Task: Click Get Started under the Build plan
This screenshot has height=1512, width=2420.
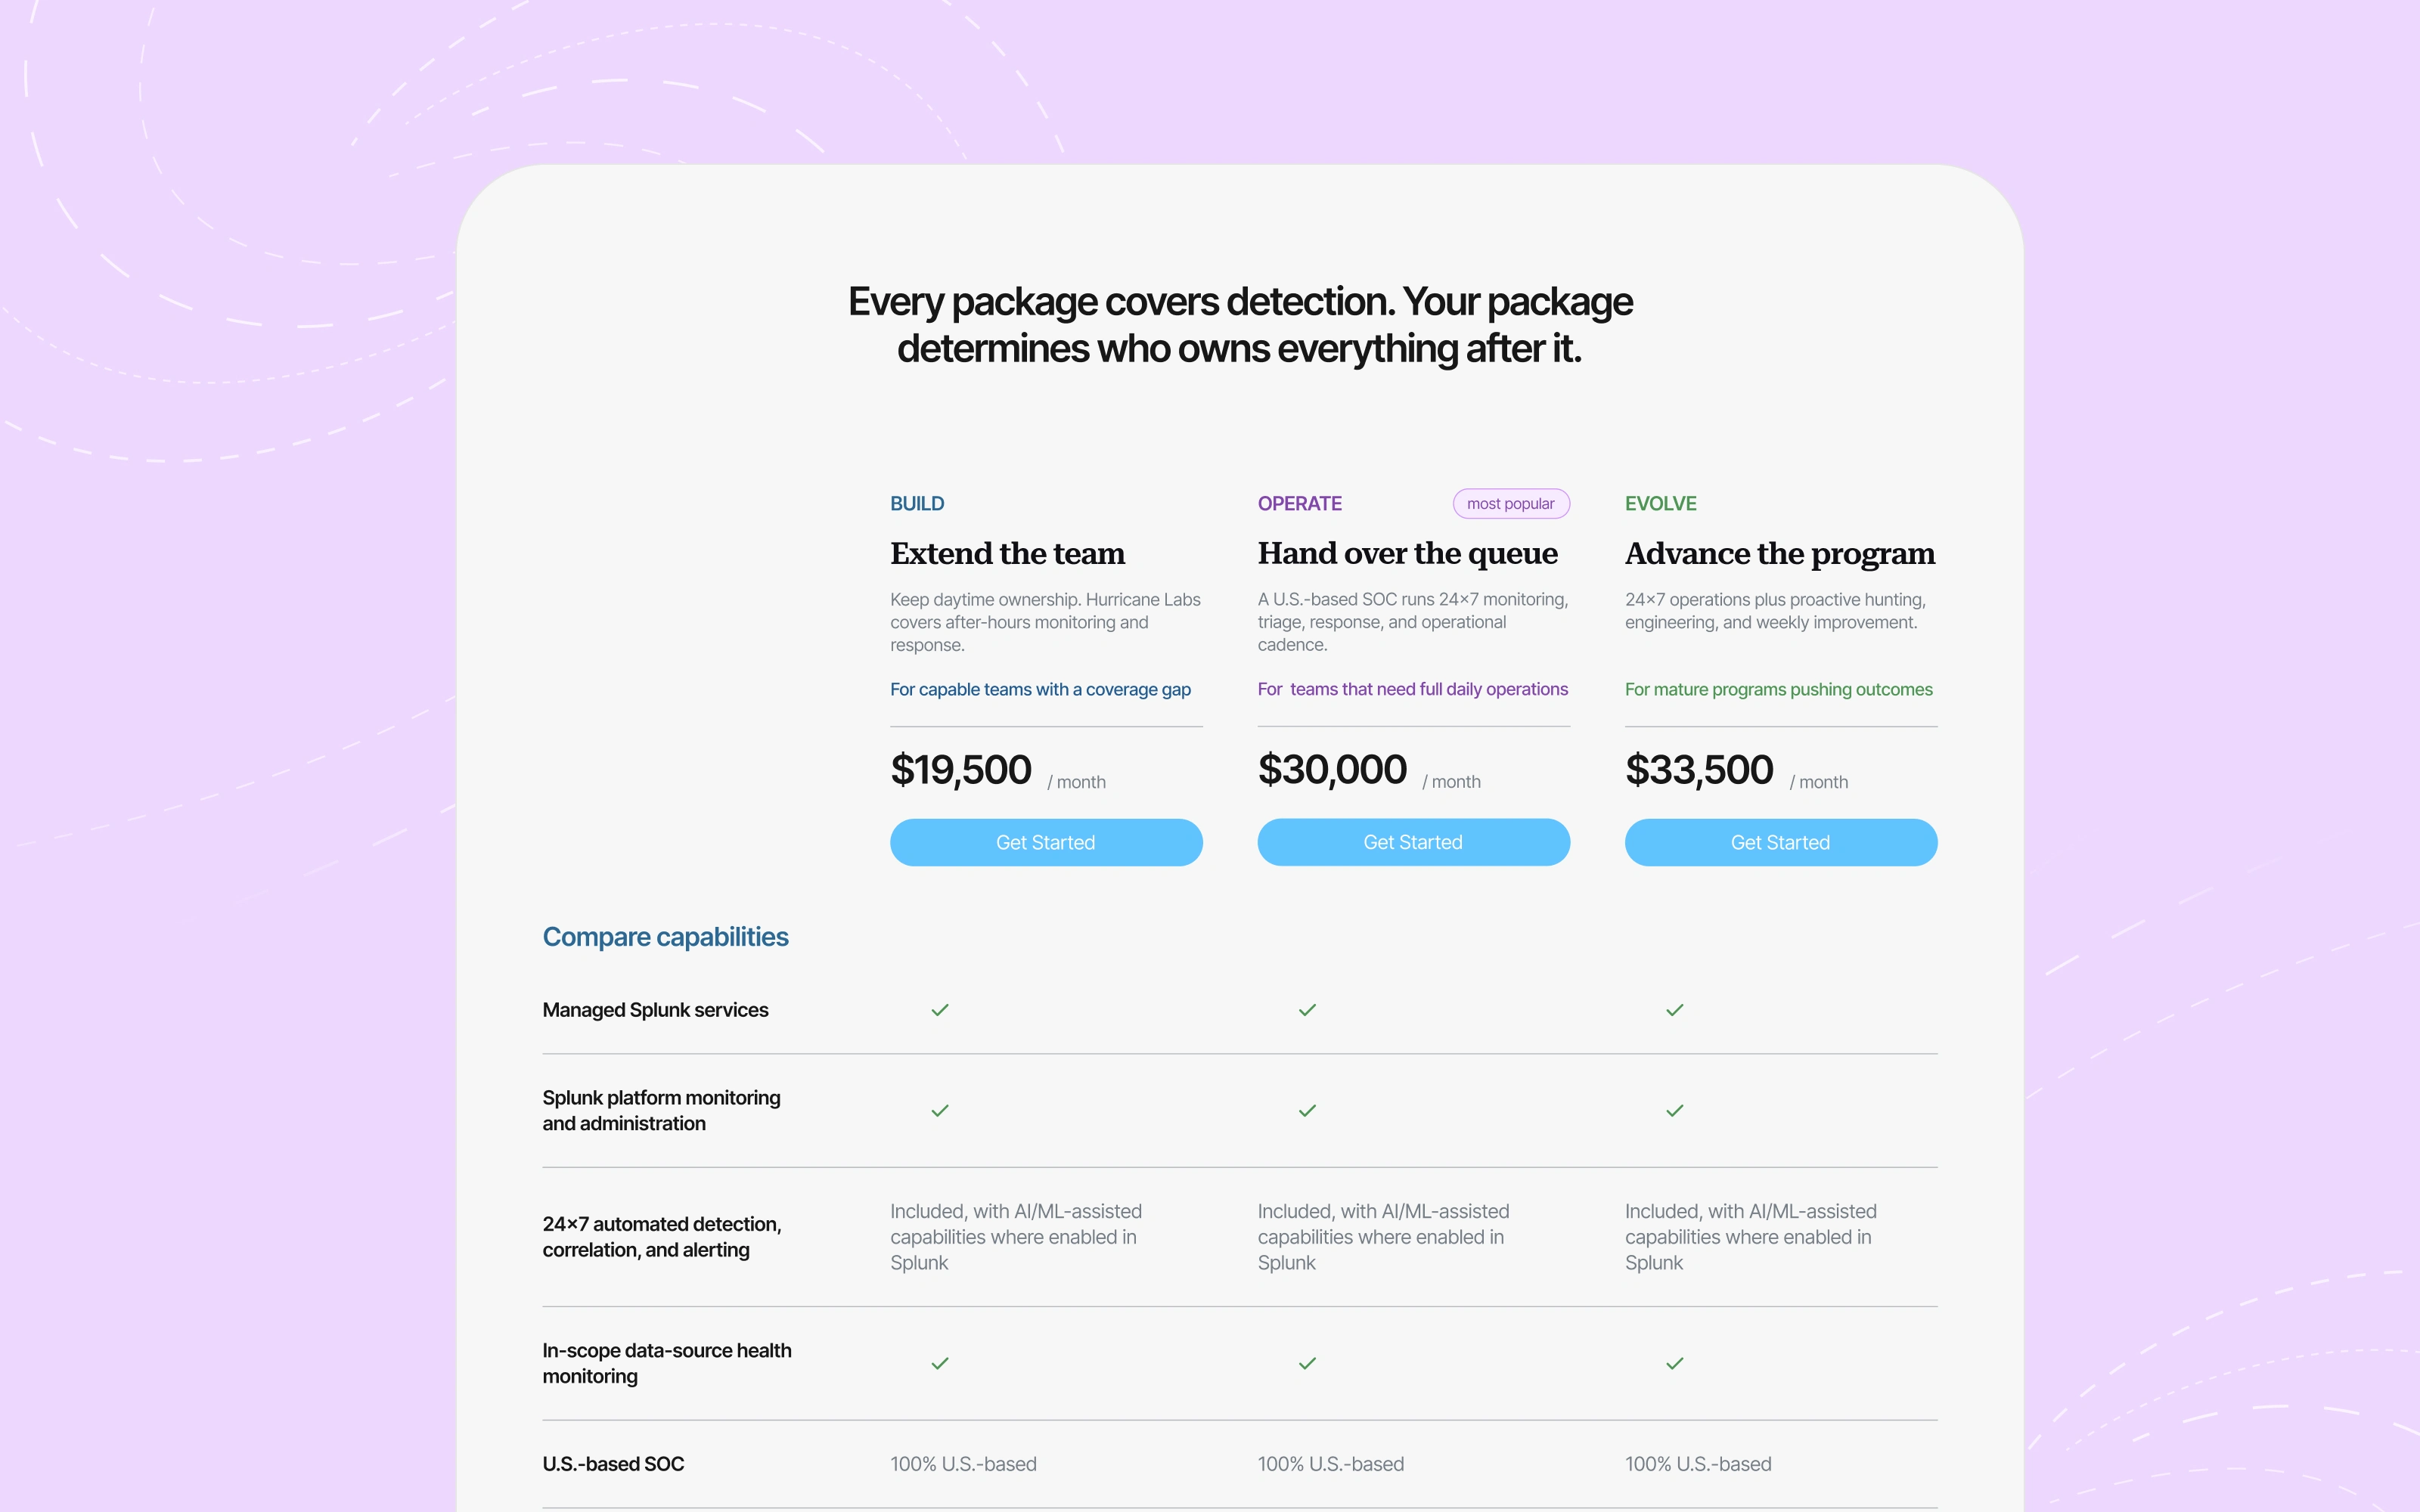Action: 1046,842
